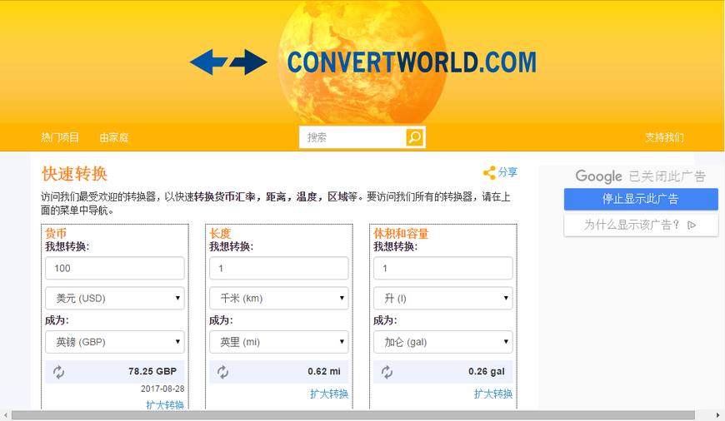The image size is (725, 421).
Task: Open the 英里 (mi) target unit dropdown
Action: (279, 342)
